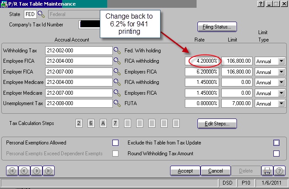
Task: Click the Edit Steps button
Action: tap(217, 124)
